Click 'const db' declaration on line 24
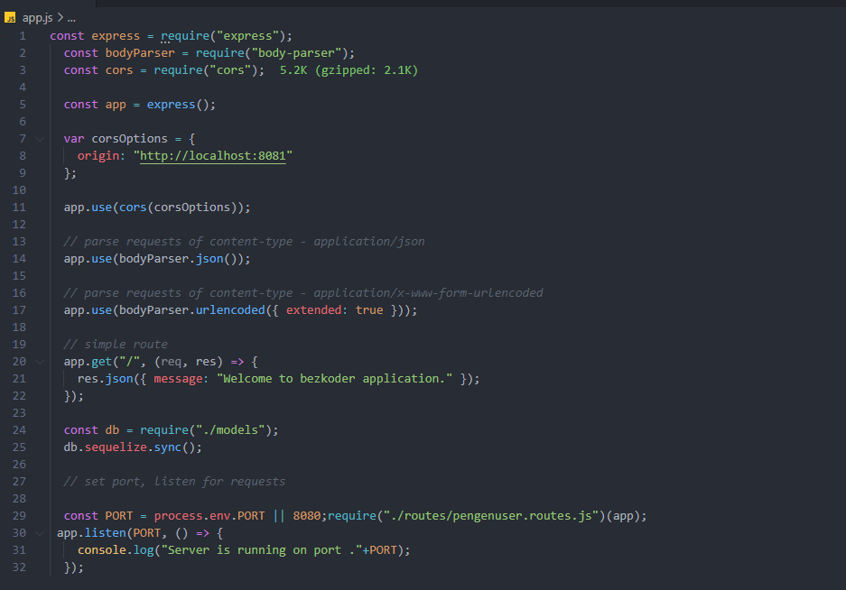Viewport: 846px width, 590px height. 91,430
